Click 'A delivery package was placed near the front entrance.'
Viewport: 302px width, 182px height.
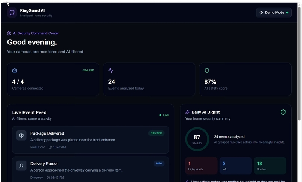coord(73,140)
